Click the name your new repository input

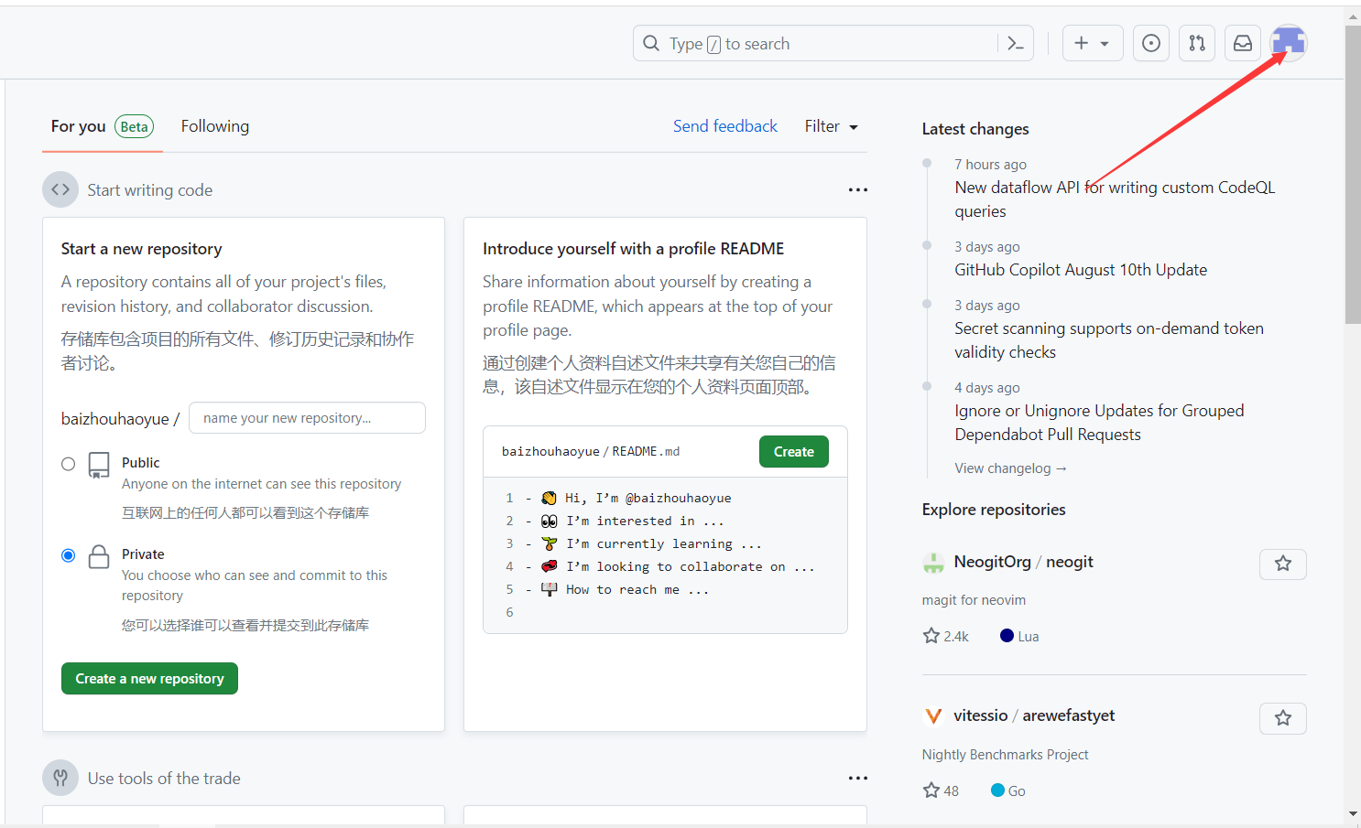(307, 417)
